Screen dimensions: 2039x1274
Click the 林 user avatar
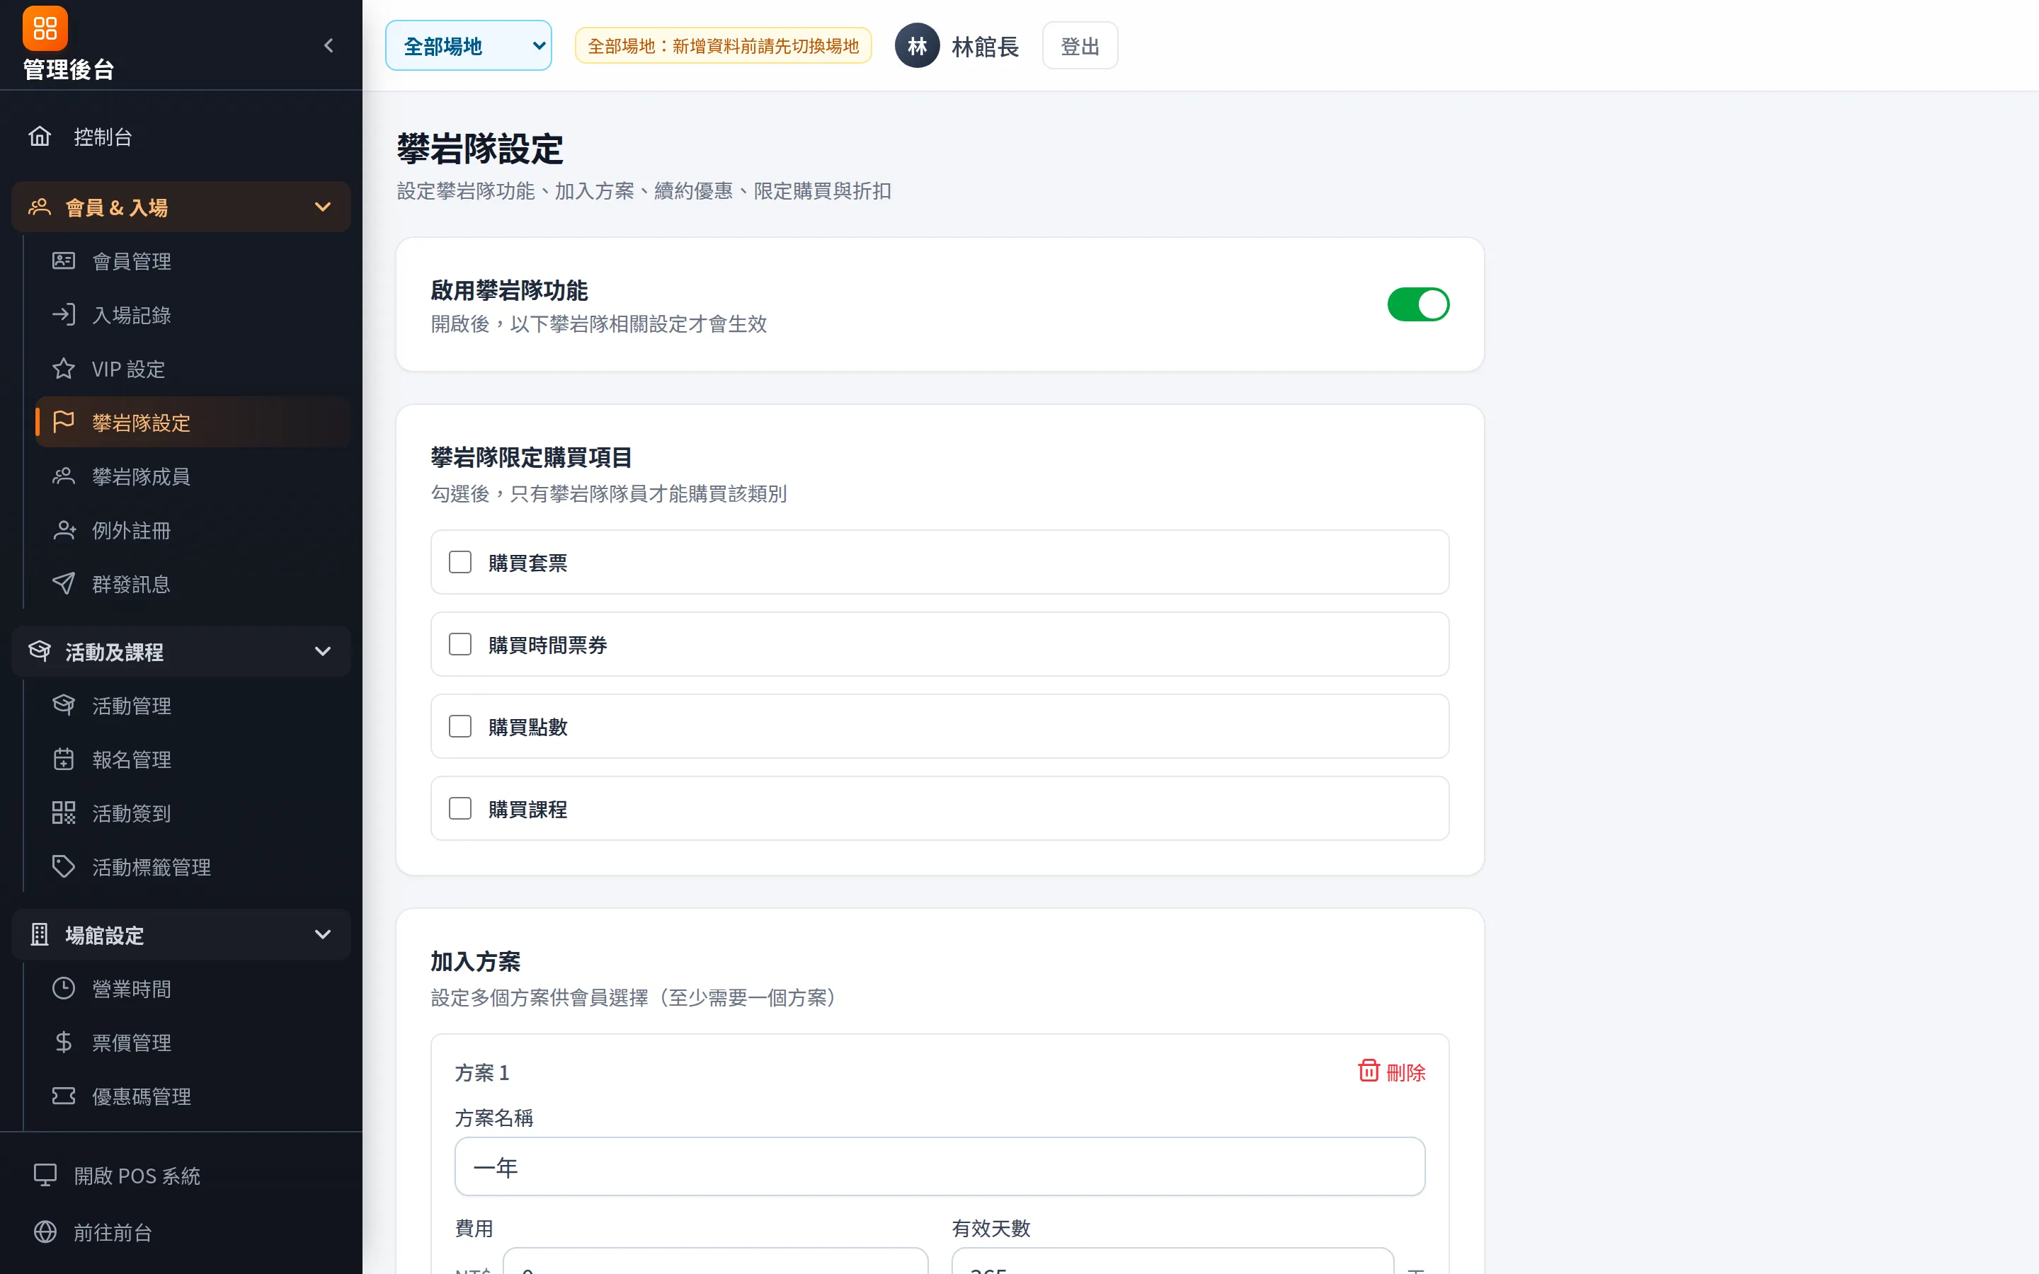pos(917,45)
